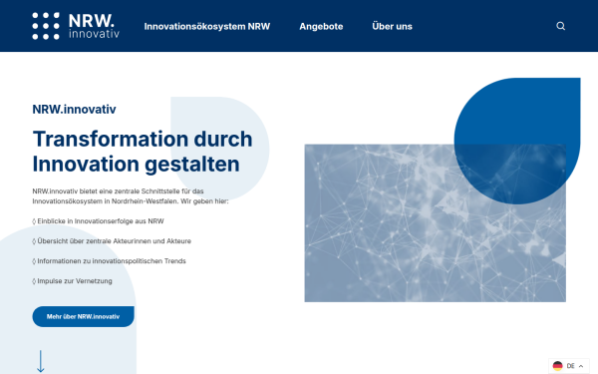Screen dimensions: 598x374
Task: Click the network visualization hero image
Action: click(x=435, y=222)
